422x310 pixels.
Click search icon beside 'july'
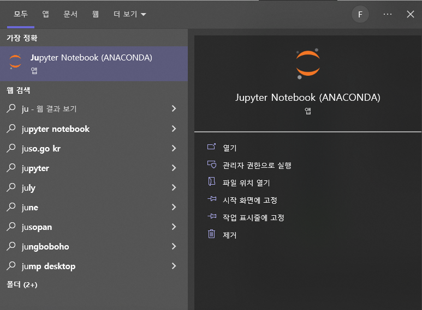tap(11, 187)
